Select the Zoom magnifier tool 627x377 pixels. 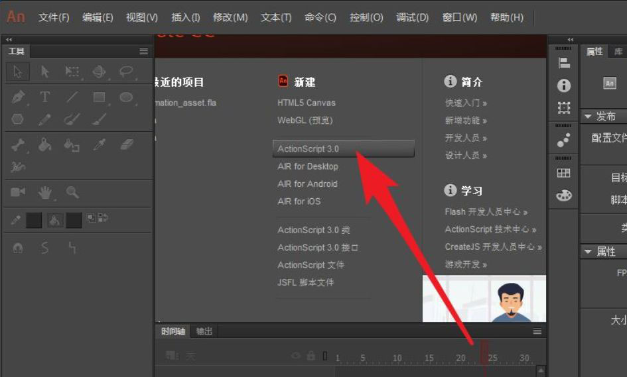coord(72,193)
